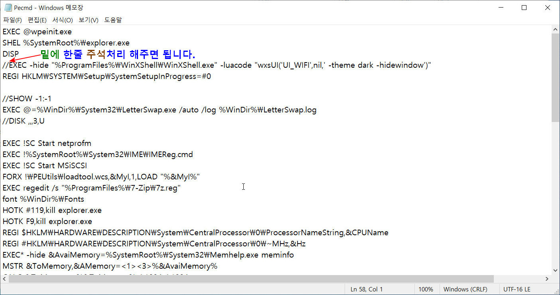Viewport: 560px width, 295px height.
Task: Click the Notepad icon in title bar
Action: click(x=8, y=8)
